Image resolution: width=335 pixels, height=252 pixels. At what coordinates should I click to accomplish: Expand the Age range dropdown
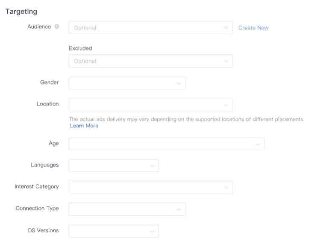coord(167,144)
